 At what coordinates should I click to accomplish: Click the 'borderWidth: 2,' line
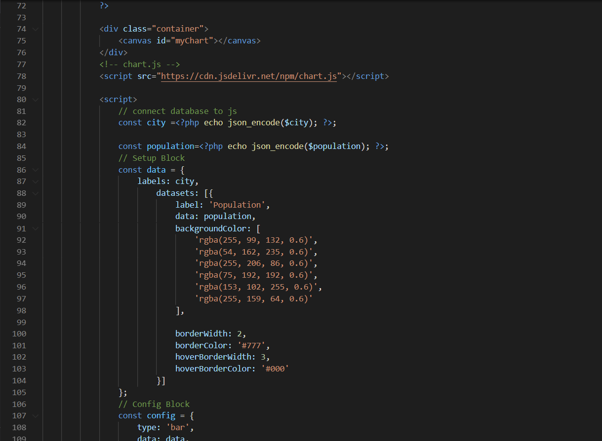click(x=211, y=334)
